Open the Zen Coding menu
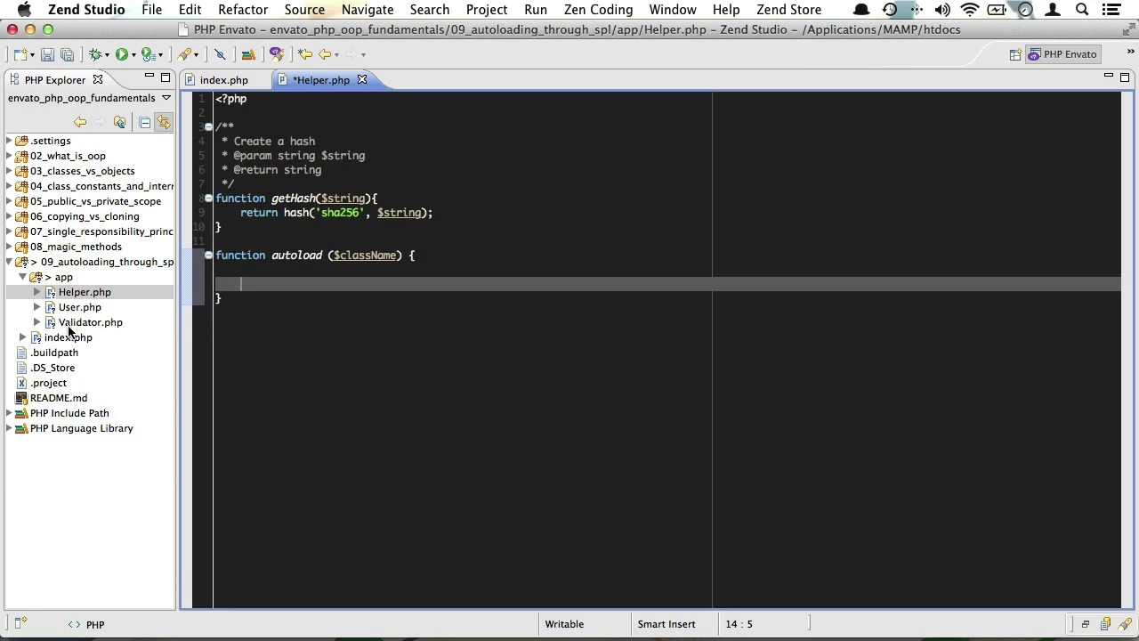The image size is (1139, 641). pos(598,10)
